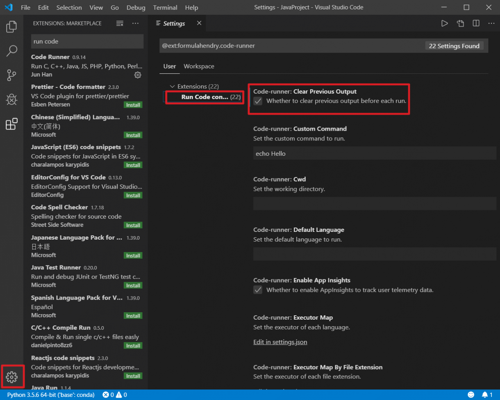Image resolution: width=500 pixels, height=400 pixels.
Task: Open the Terminal menu
Action: (x=165, y=7)
